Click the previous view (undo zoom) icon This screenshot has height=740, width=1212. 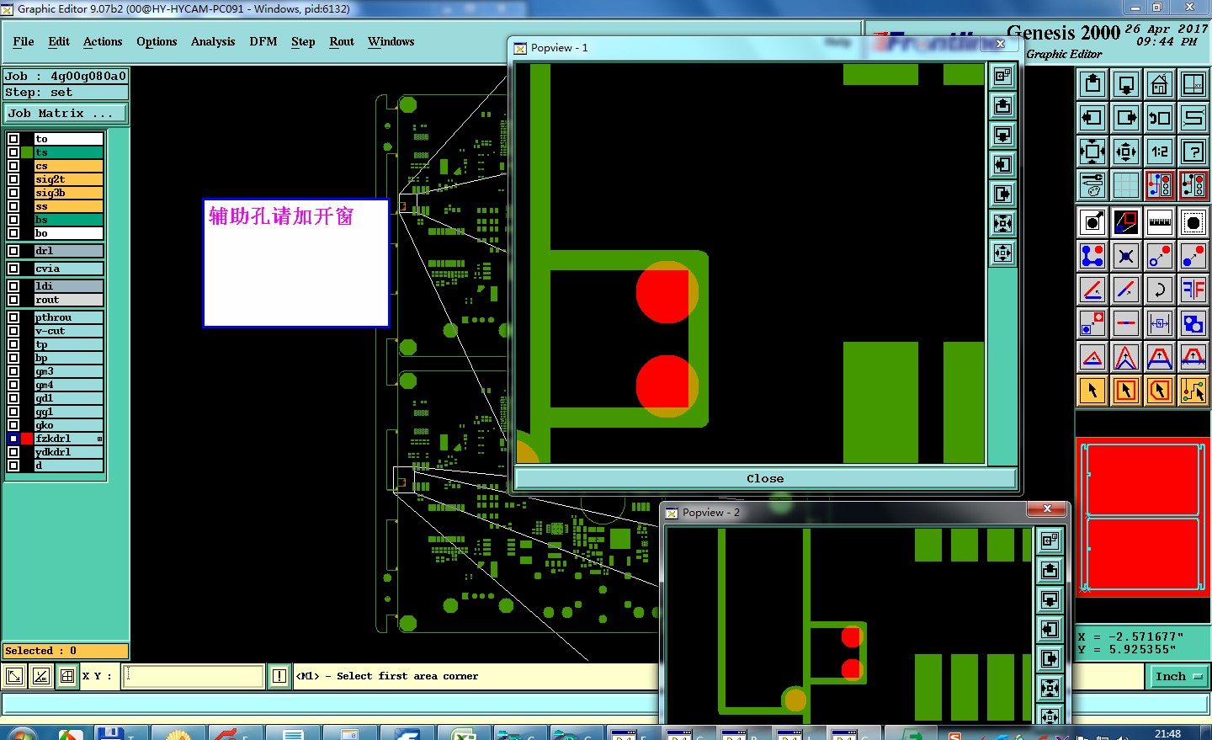1160,118
